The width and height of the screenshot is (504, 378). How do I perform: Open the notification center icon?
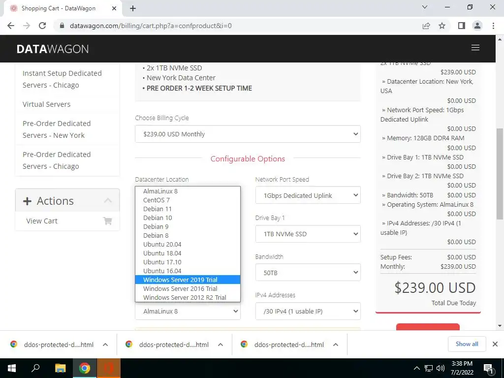tap(489, 368)
